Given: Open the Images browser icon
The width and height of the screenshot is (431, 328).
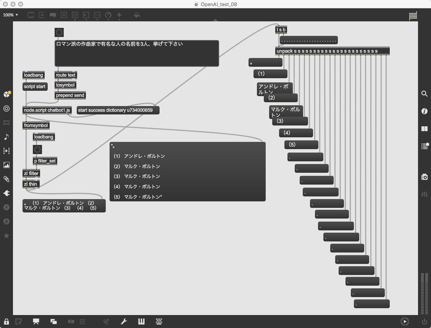Looking at the screenshot, I should (6, 165).
